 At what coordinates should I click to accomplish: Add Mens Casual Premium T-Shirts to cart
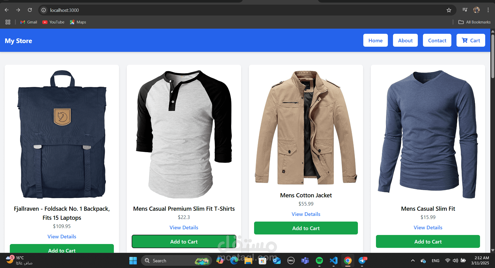pos(184,241)
